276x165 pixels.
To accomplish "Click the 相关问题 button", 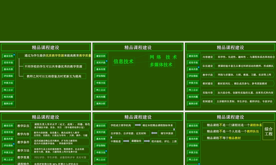I will click(x=8, y=97).
